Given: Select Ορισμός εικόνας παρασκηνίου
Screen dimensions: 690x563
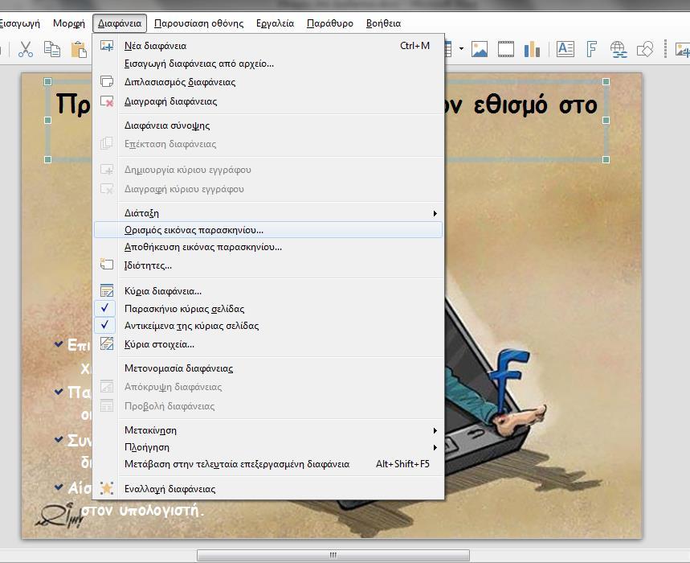Looking at the screenshot, I should pyautogui.click(x=268, y=230).
